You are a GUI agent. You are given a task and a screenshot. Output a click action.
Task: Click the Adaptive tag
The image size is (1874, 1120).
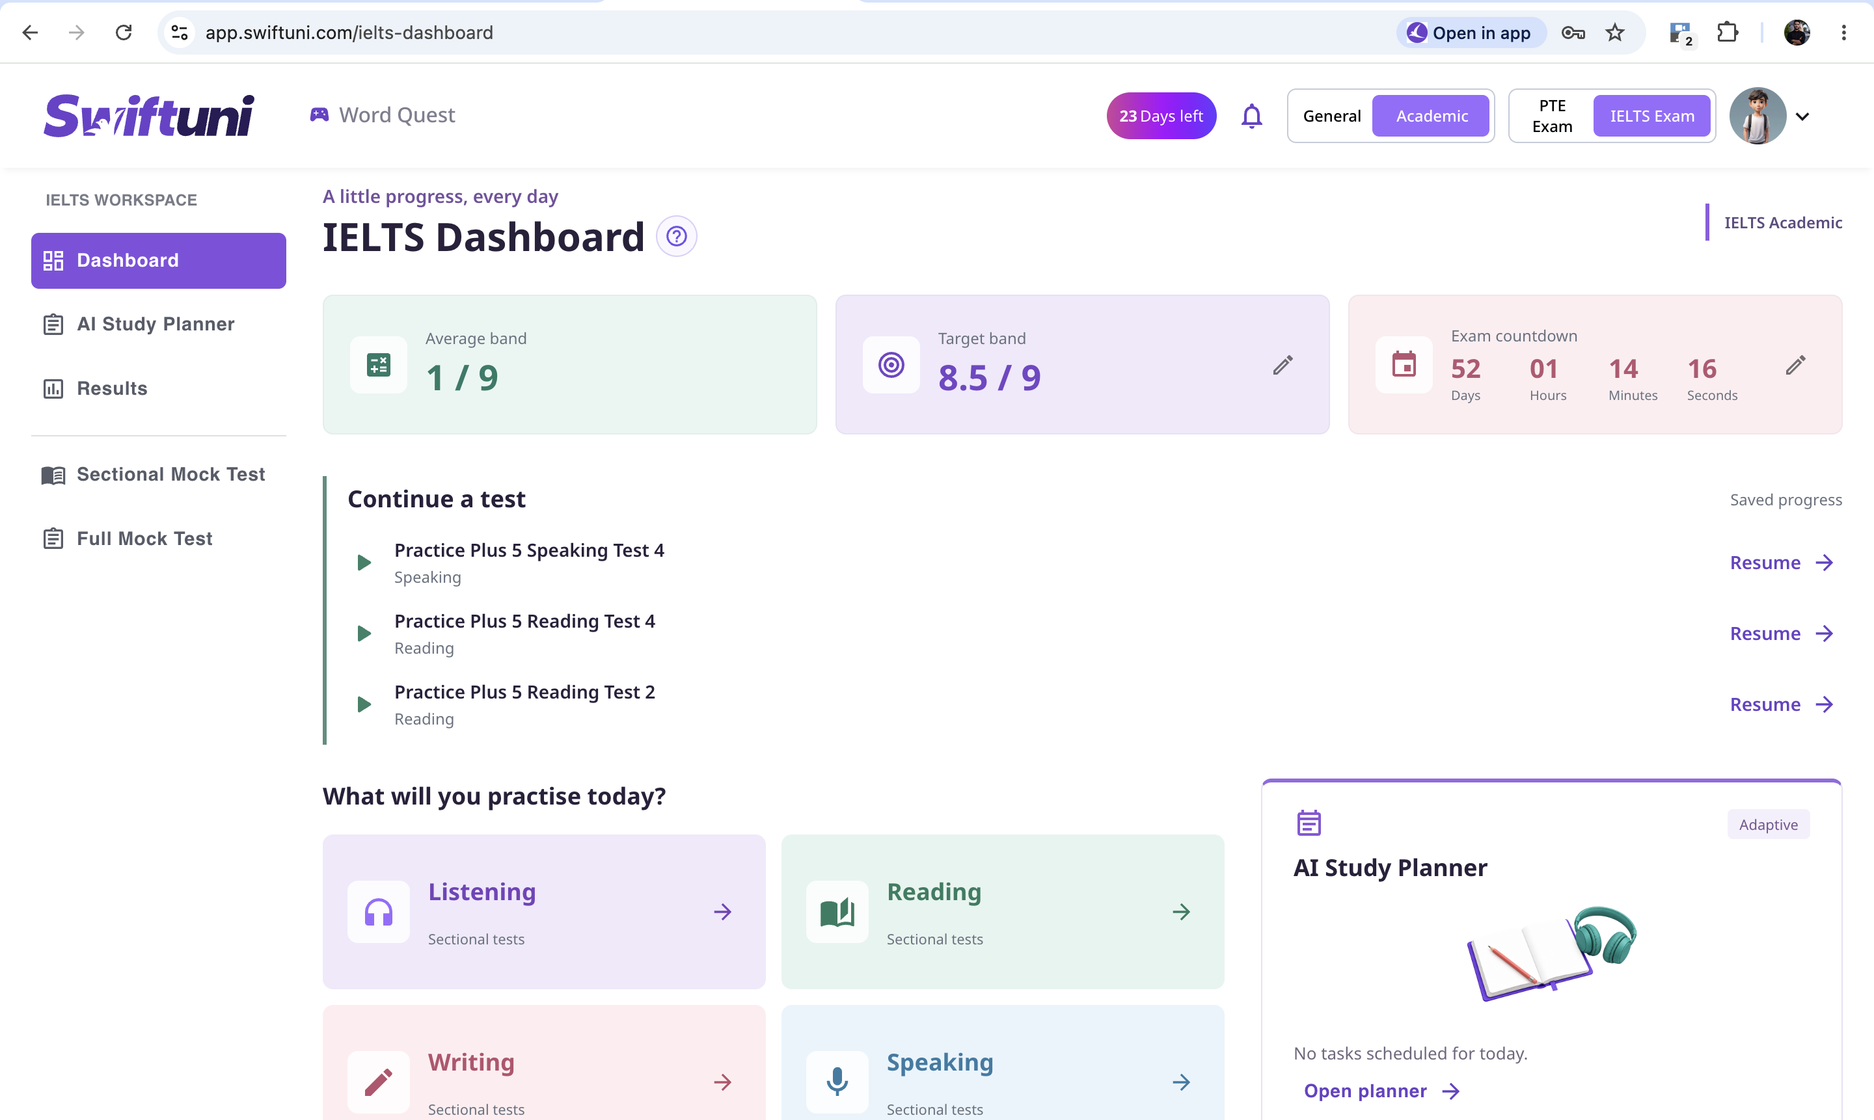[x=1769, y=824]
